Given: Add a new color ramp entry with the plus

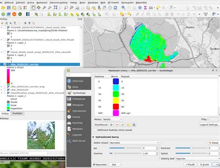Looking at the screenshot, I should click(x=111, y=125).
